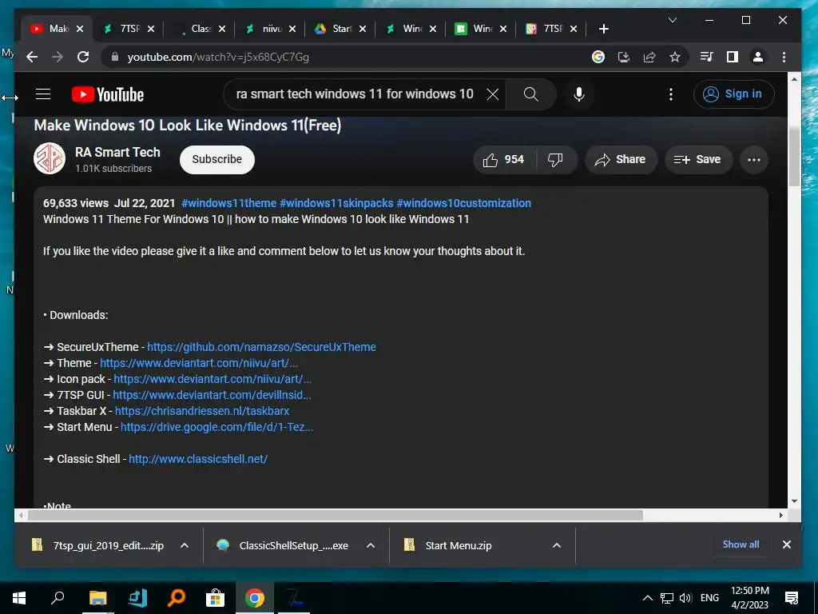Image resolution: width=818 pixels, height=614 pixels.
Task: Open the SecureUxTheme GitHub link
Action: pyautogui.click(x=261, y=347)
